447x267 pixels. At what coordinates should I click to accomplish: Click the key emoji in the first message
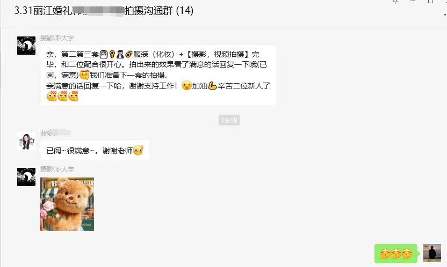pos(112,54)
